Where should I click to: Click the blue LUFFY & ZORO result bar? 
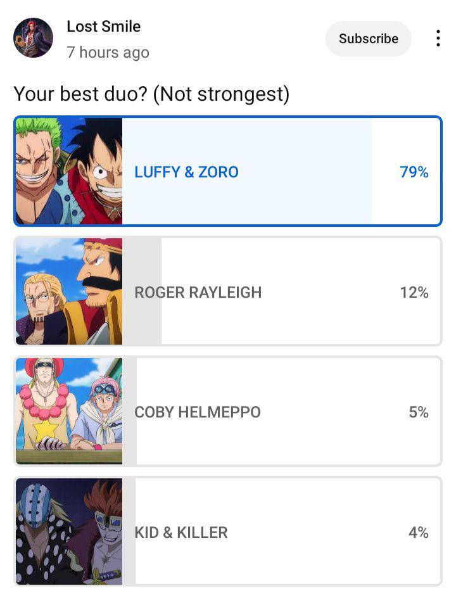246,171
